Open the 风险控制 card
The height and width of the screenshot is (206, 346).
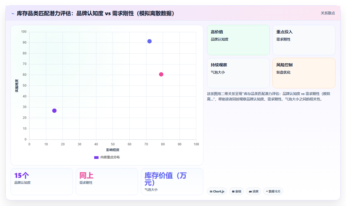pyautogui.click(x=304, y=73)
